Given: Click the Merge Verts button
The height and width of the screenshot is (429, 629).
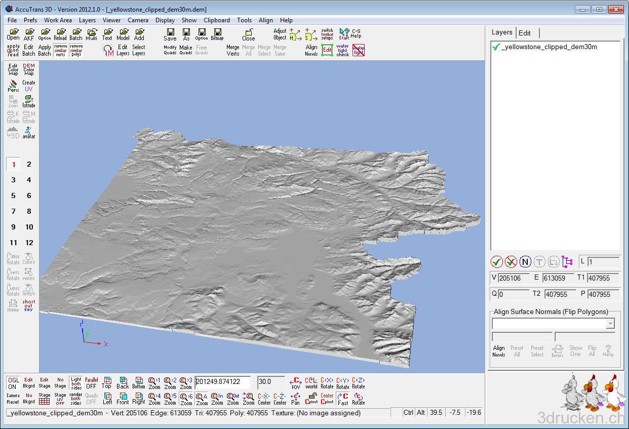Looking at the screenshot, I should coord(233,50).
